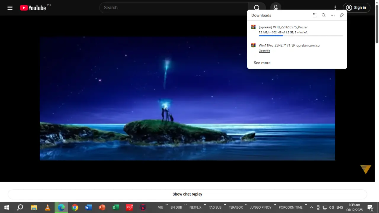Open network settings from system tray
The image size is (379, 213).
[x=325, y=207]
